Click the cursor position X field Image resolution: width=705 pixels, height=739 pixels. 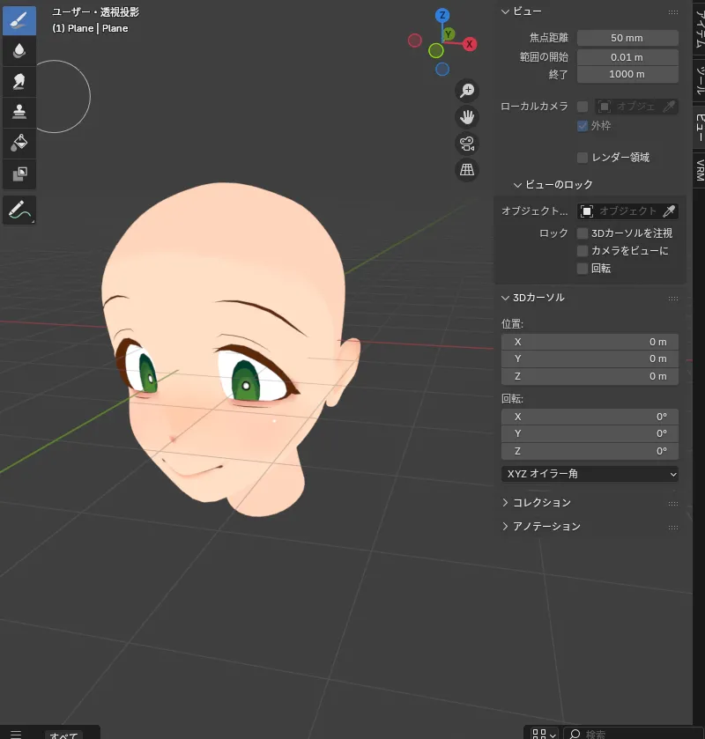click(590, 342)
